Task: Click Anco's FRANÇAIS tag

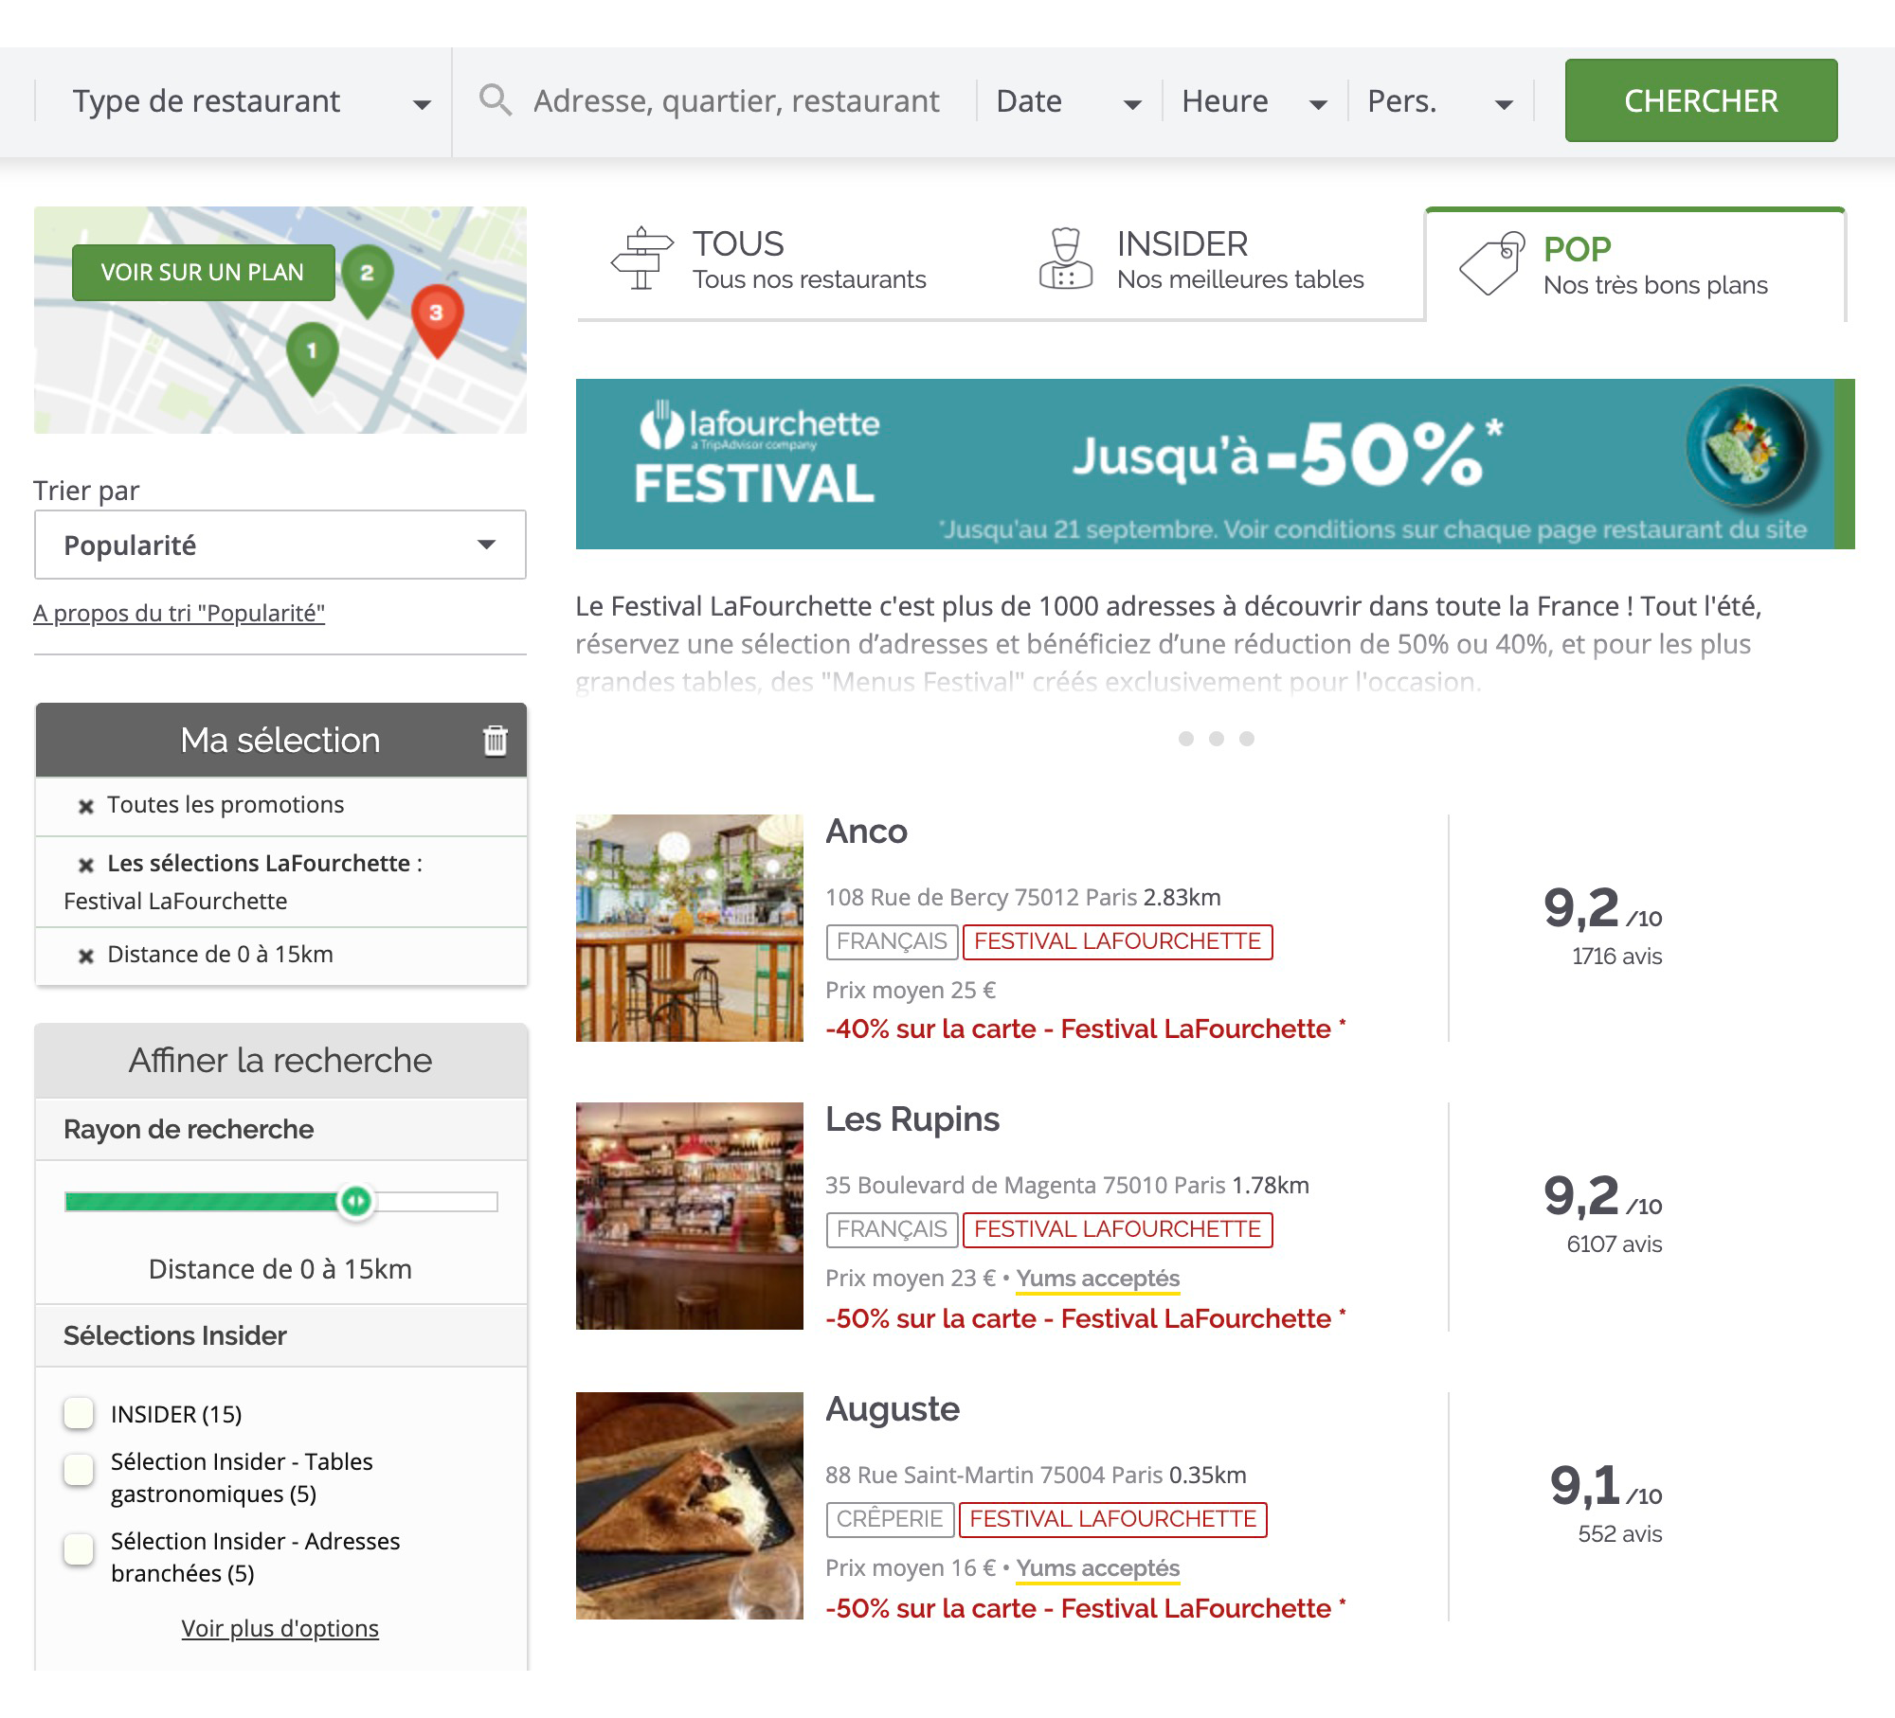Action: coord(892,942)
